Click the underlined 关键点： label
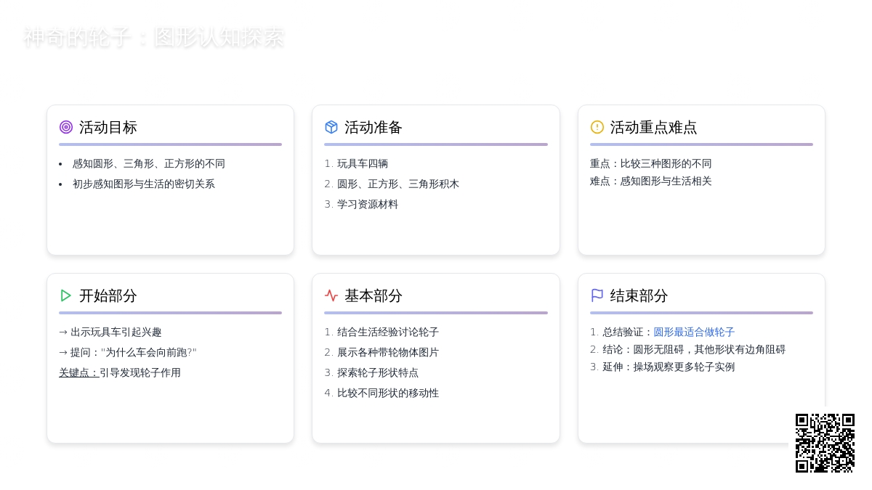The image size is (872, 490). click(79, 372)
